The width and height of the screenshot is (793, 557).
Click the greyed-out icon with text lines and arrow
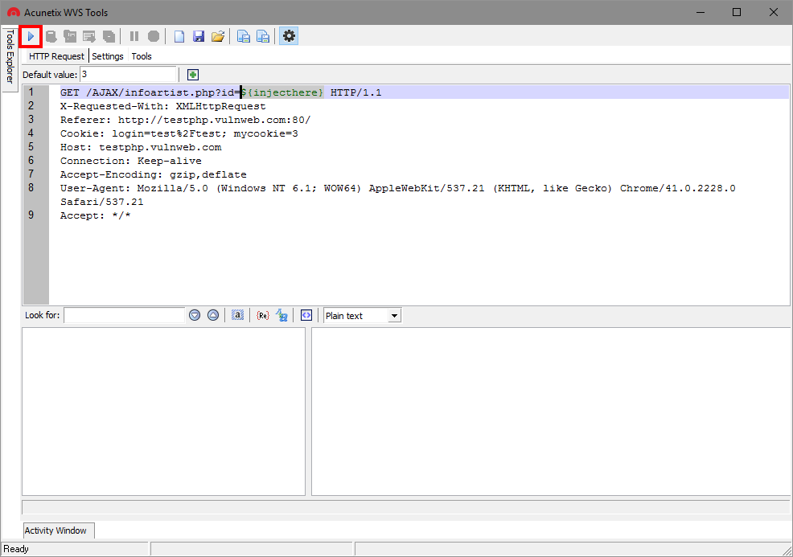89,36
